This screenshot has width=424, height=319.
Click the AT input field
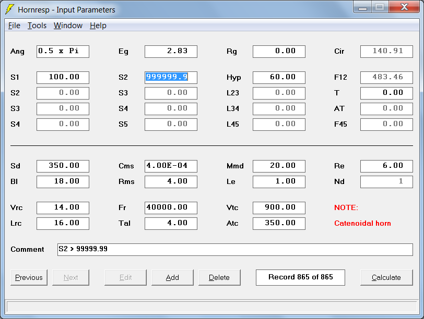point(386,109)
